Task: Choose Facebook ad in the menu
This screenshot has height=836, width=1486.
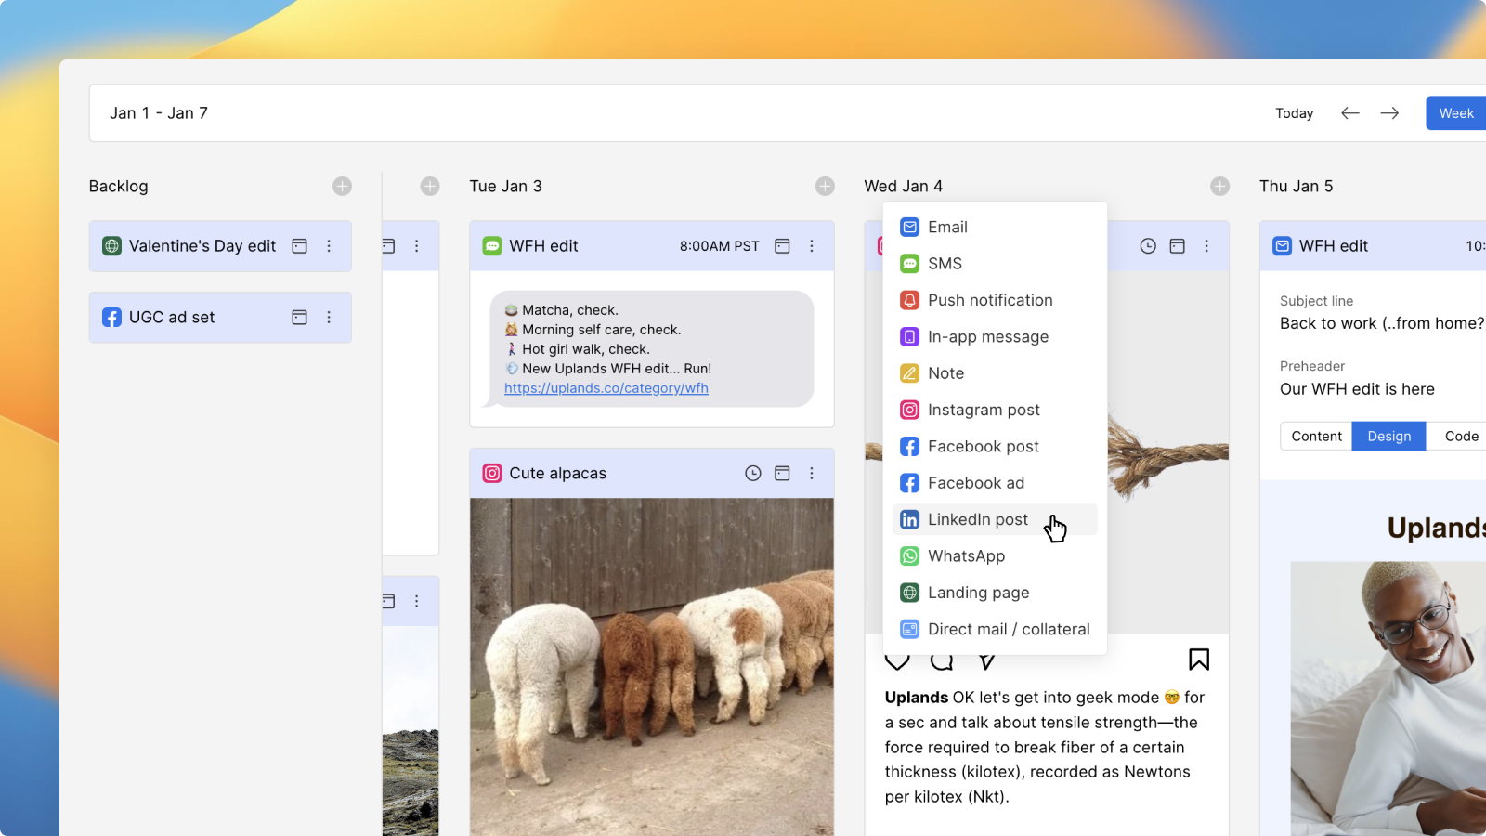Action: pyautogui.click(x=995, y=483)
